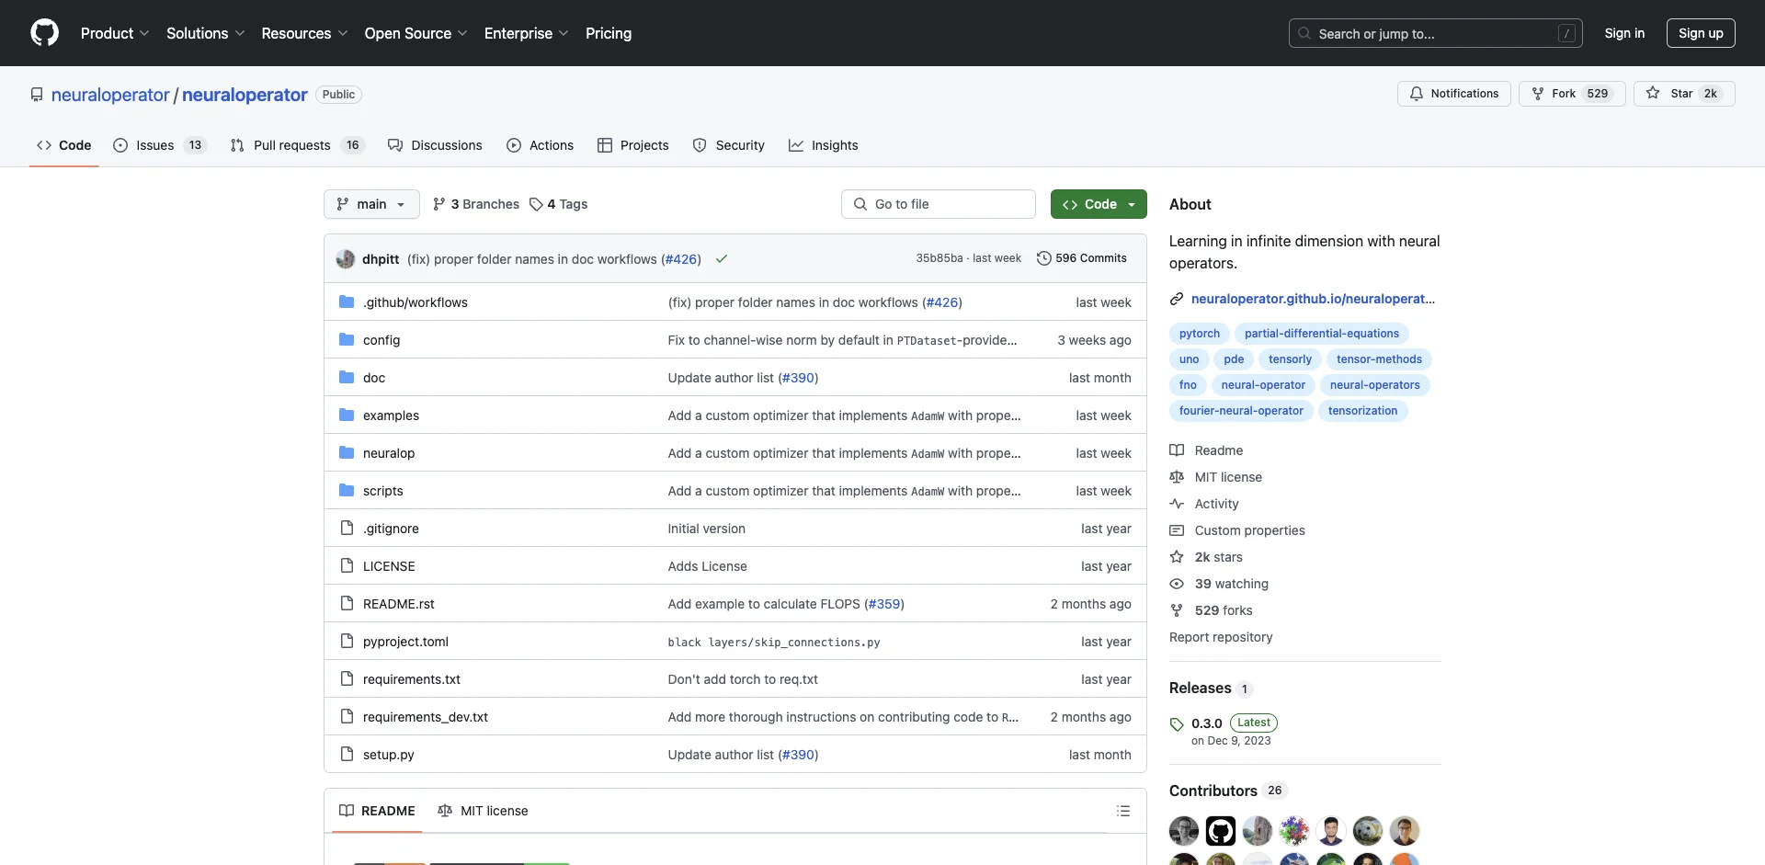Fork the repository with the Fork button
This screenshot has height=865, width=1765.
coord(1572,94)
